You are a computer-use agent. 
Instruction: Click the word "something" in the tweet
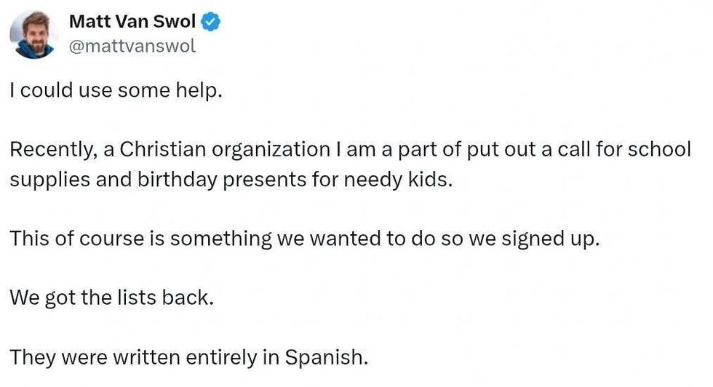click(220, 239)
